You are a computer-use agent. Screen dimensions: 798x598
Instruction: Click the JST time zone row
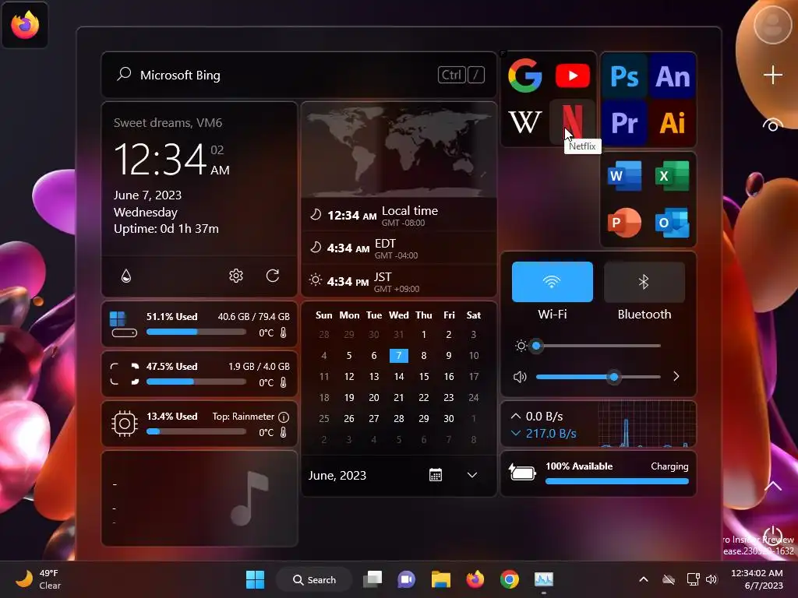[399, 281]
